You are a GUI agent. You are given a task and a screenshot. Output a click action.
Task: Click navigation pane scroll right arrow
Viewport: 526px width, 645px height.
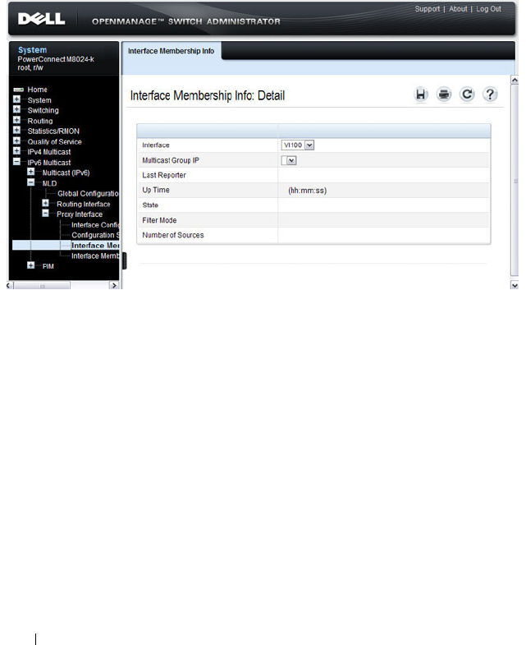(114, 285)
